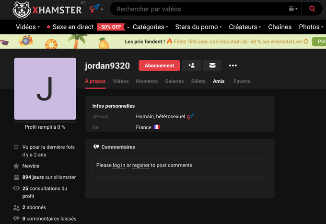Screen dimensions: 326x224
Task: Click the summer promo banner text
Action: [x=213, y=42]
